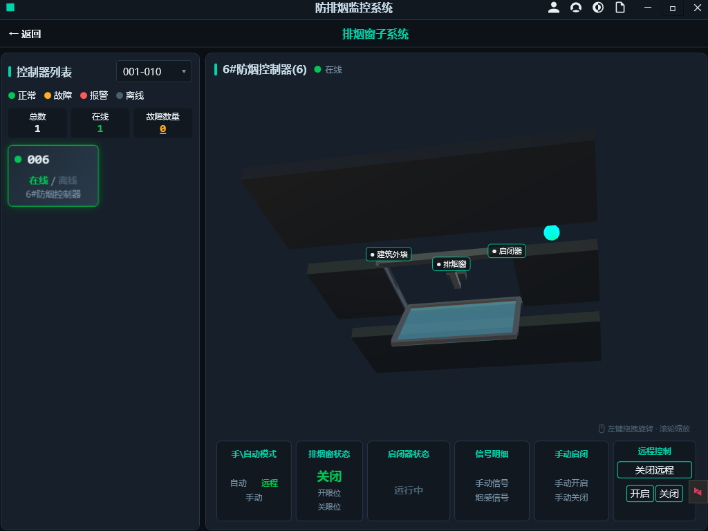Click the 在线 count tile
This screenshot has width=708, height=531.
click(x=100, y=123)
